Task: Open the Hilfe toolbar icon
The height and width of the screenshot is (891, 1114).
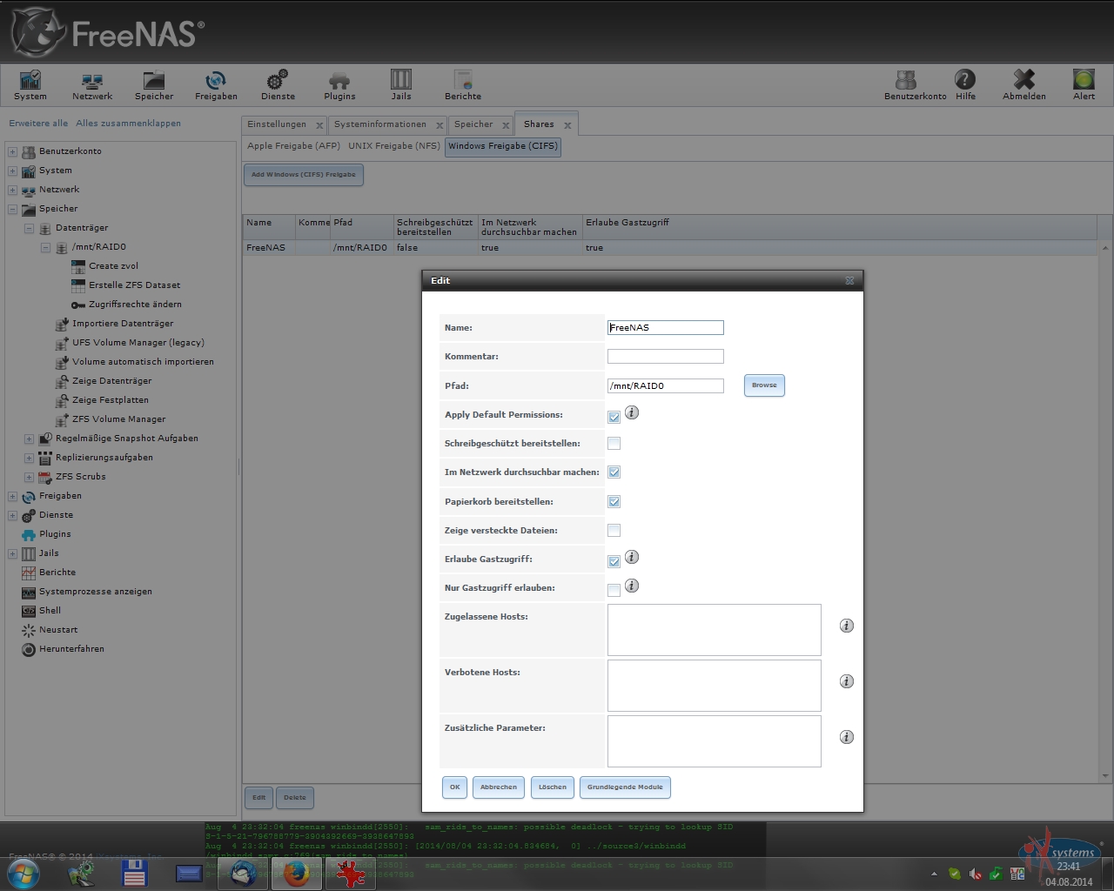Action: tap(965, 85)
